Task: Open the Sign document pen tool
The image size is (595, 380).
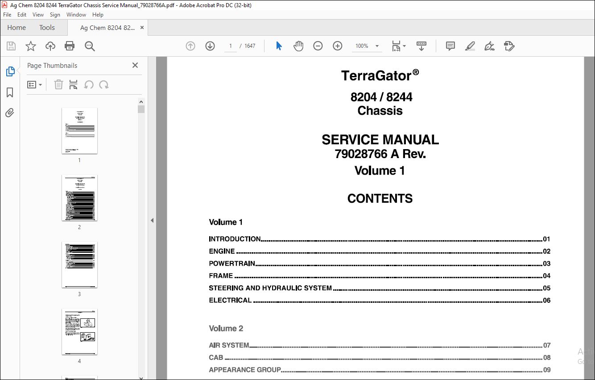Action: point(490,46)
